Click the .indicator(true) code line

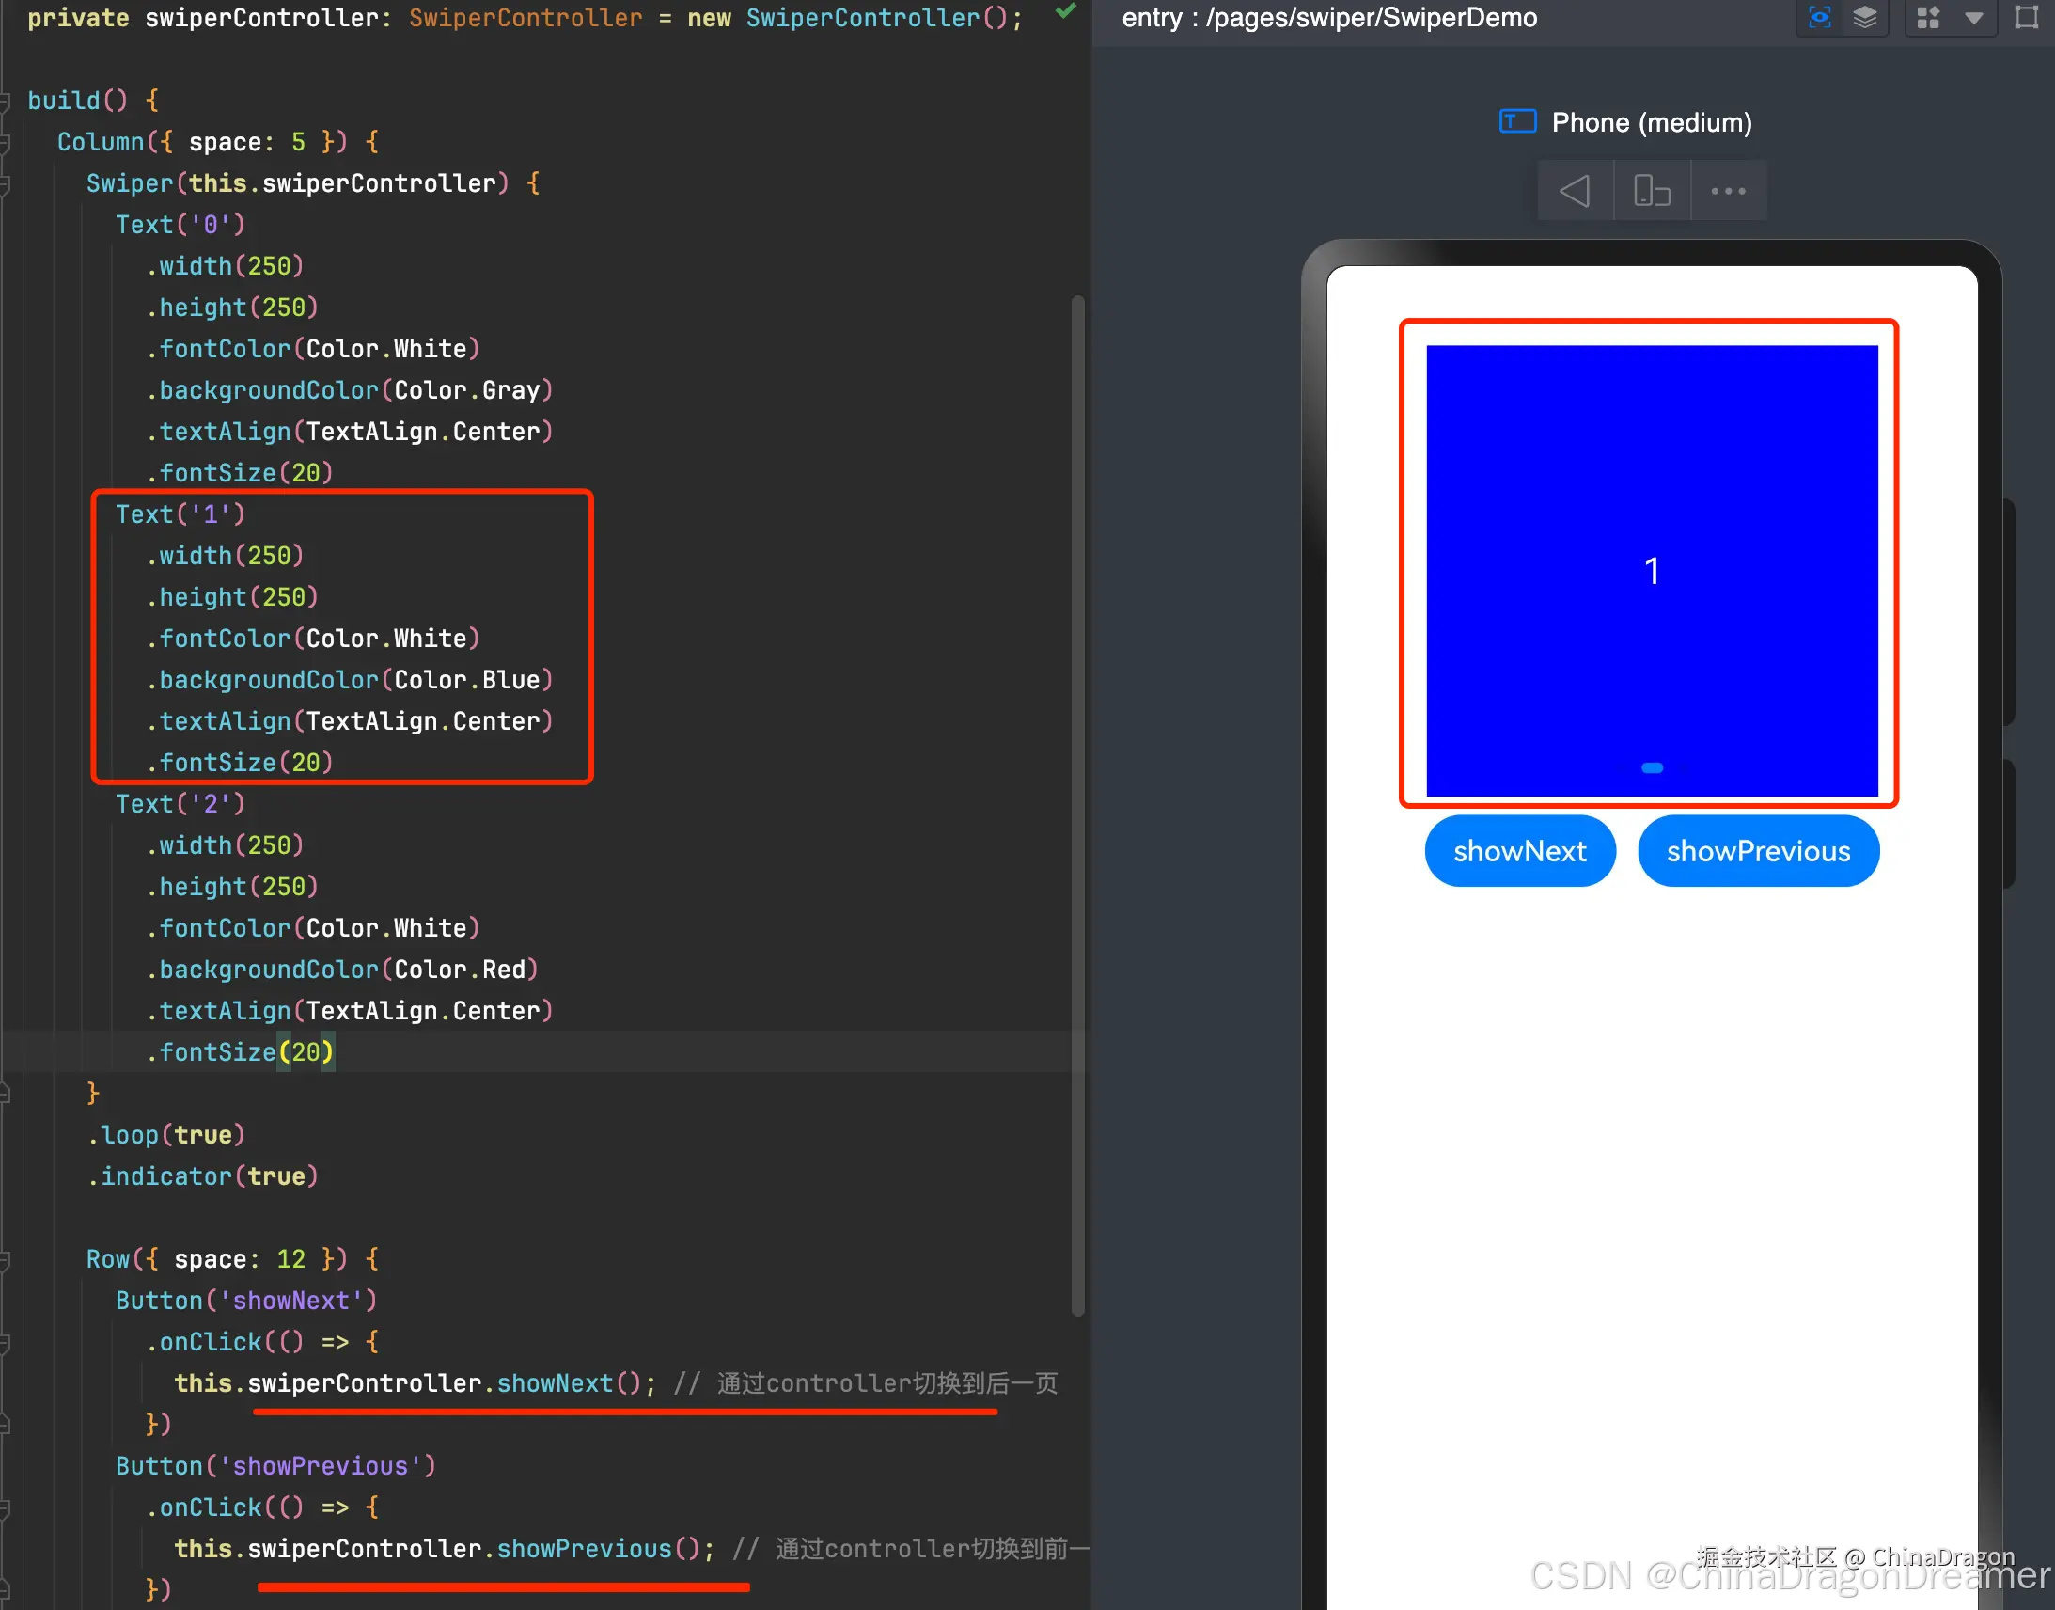(x=202, y=1176)
